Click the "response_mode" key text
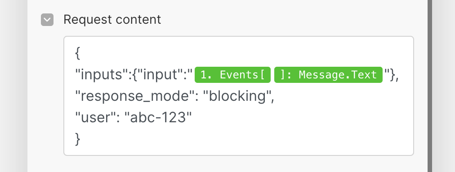This screenshot has height=172, width=455. click(x=135, y=96)
